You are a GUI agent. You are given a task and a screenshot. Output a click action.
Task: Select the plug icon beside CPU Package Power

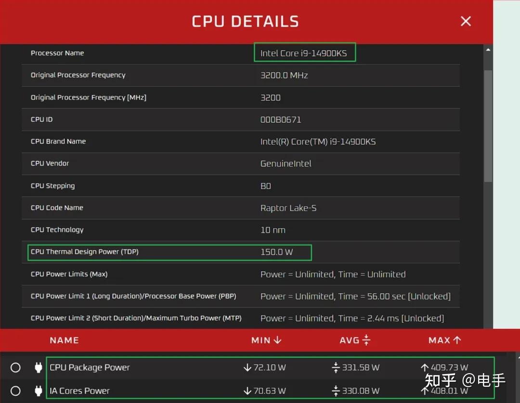[x=39, y=367]
